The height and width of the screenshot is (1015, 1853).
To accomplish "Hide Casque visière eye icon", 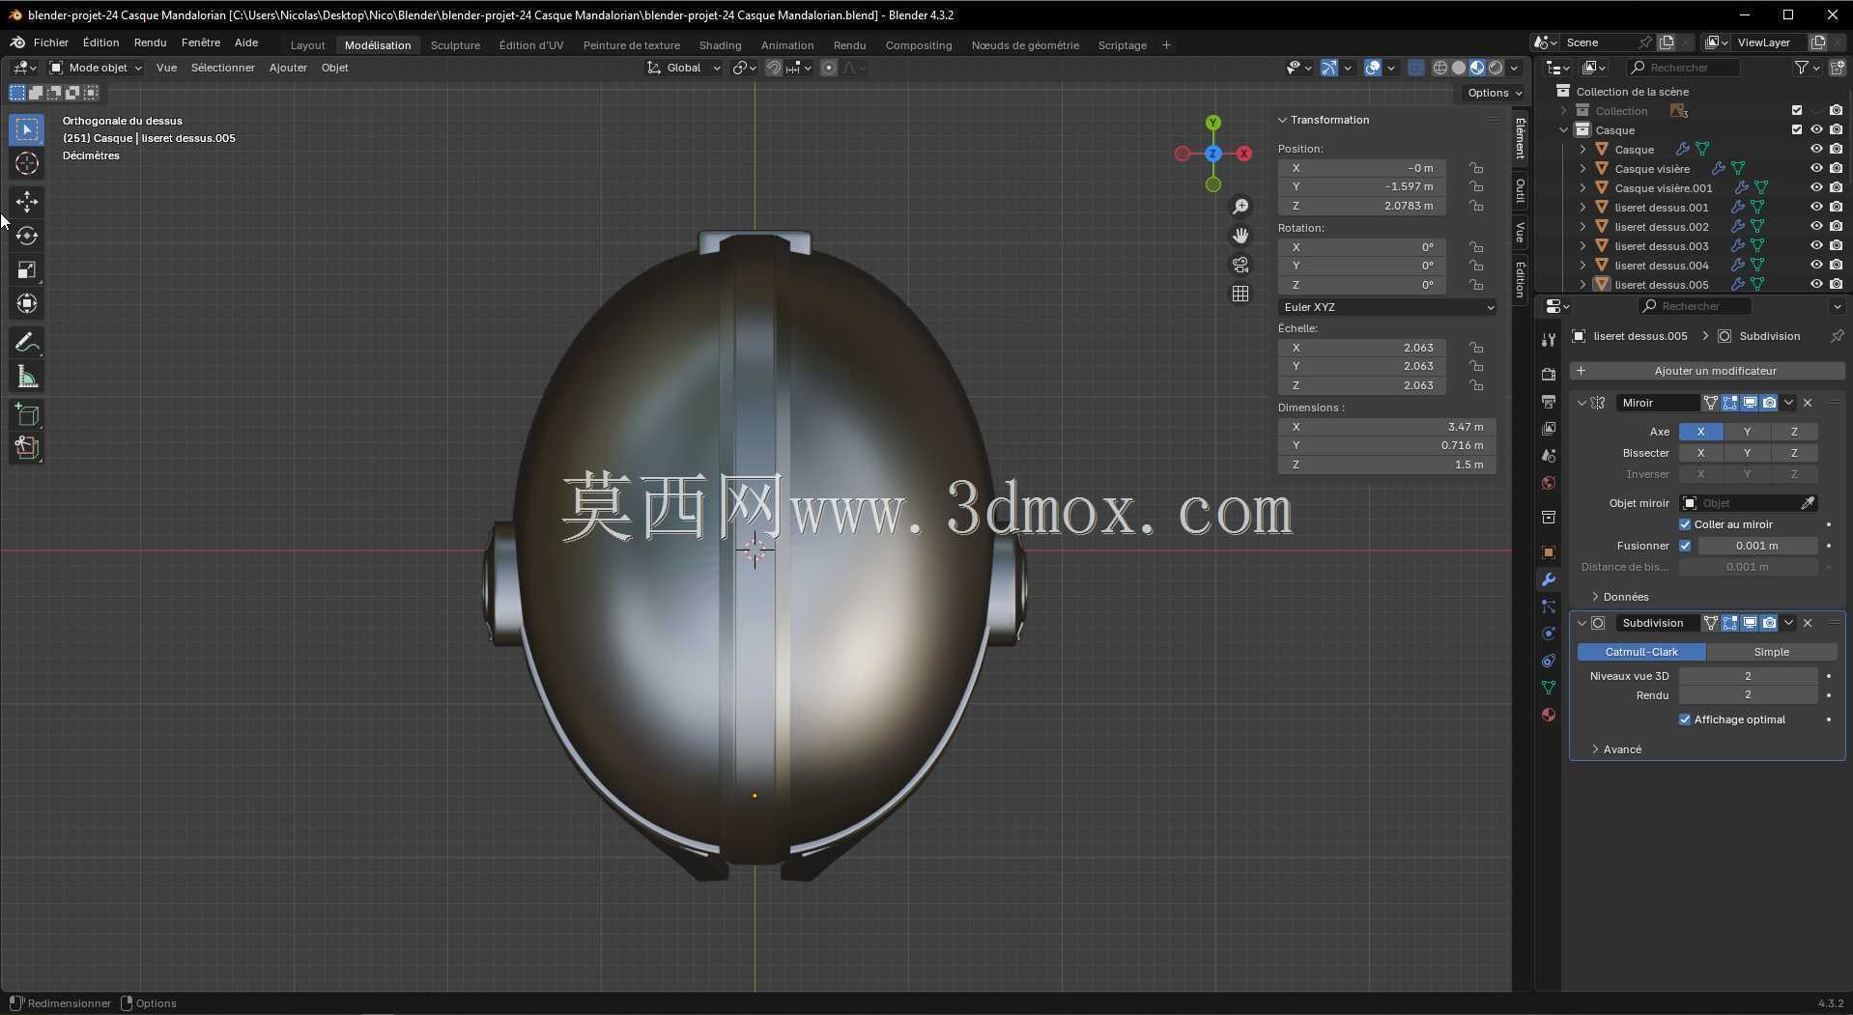I will tap(1816, 169).
